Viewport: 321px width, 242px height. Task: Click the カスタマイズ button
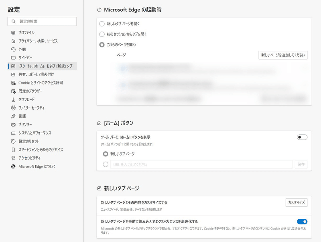[297, 202]
